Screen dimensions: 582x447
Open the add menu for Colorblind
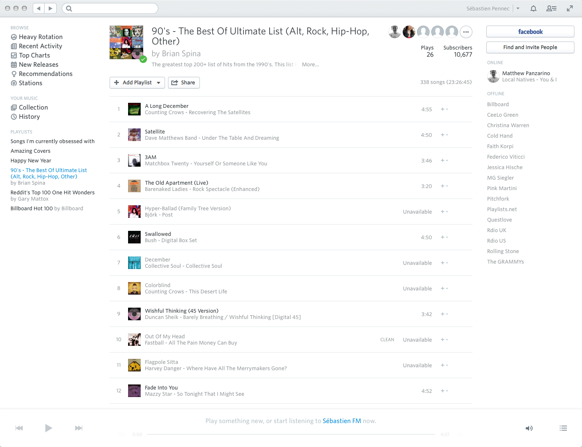444,289
